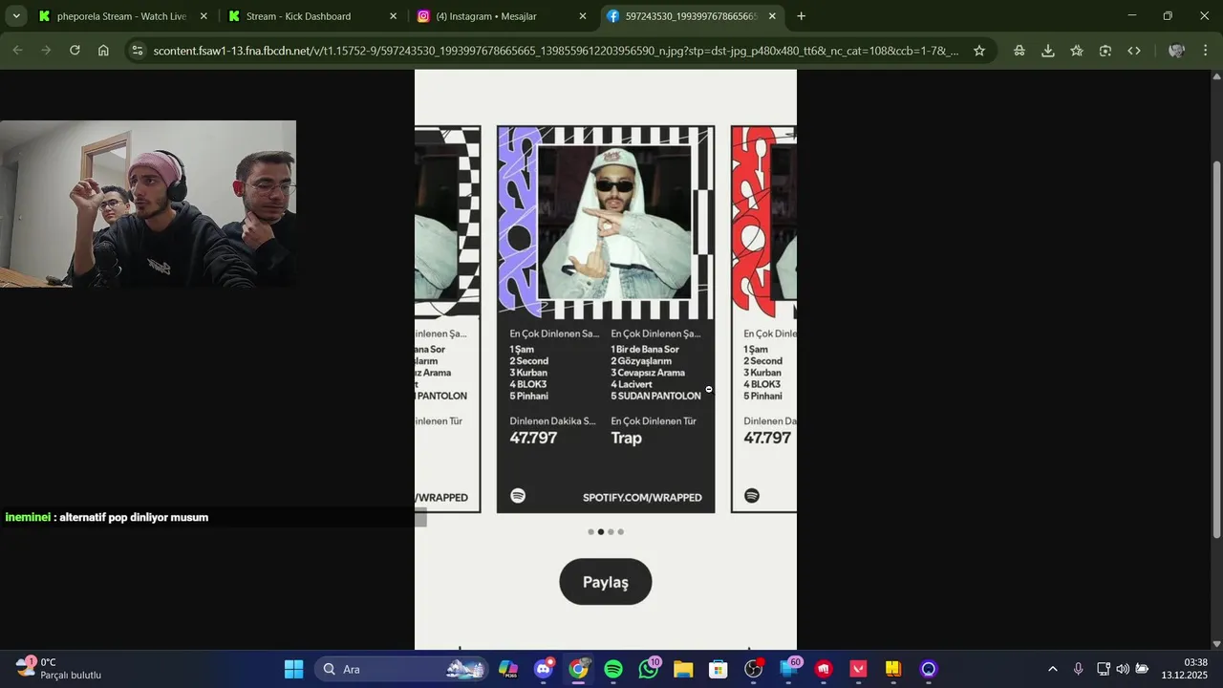This screenshot has width=1223, height=688.
Task: Click the page vertical scrollbar
Action: 1216,350
